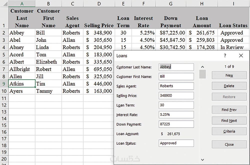Select the Sales Agent text field
250x165 pixels.
click(176, 86)
